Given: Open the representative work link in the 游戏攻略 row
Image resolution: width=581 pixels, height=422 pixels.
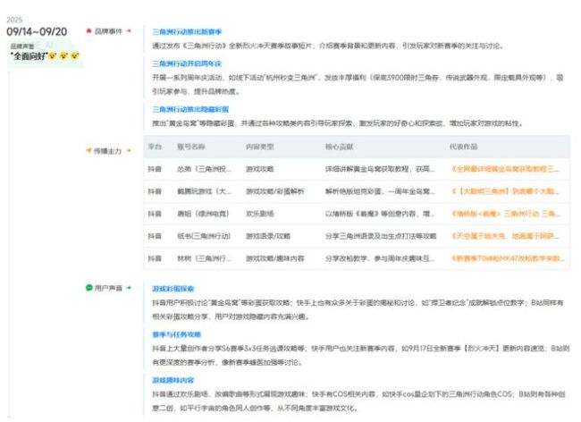Looking at the screenshot, I should pyautogui.click(x=505, y=169).
